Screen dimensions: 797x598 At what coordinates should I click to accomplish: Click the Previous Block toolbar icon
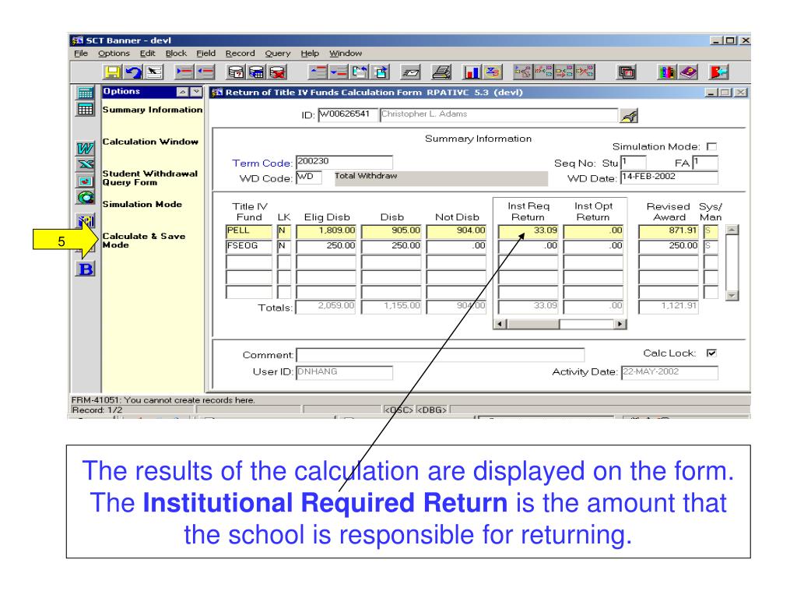pos(360,72)
